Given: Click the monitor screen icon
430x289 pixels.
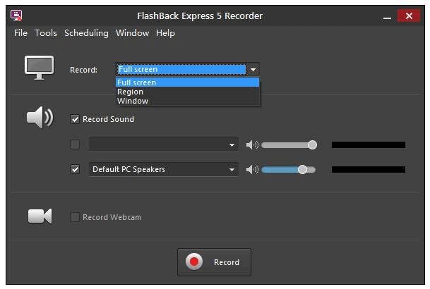Looking at the screenshot, I should (x=40, y=68).
